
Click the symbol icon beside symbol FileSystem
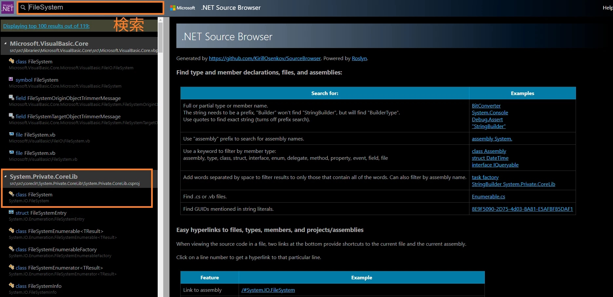(11, 79)
